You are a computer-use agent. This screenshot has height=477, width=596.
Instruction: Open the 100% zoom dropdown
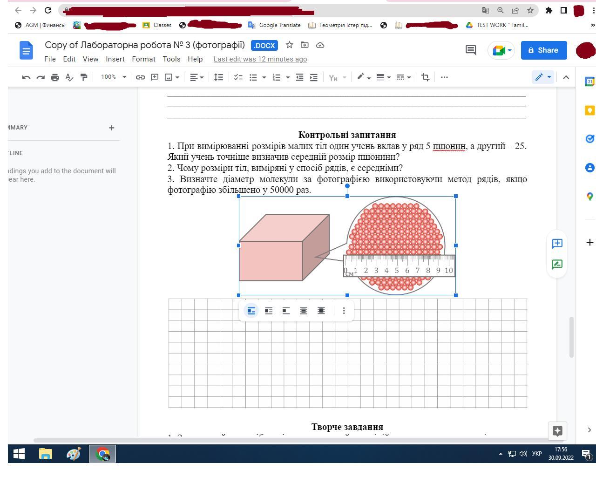click(114, 77)
